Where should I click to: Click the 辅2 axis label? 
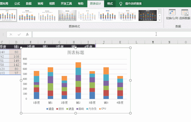coord(78,103)
